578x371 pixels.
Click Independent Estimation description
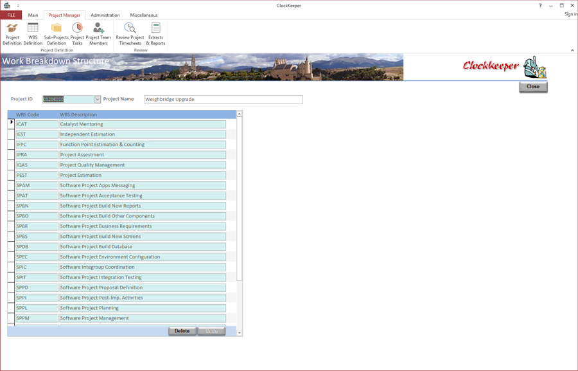point(143,134)
